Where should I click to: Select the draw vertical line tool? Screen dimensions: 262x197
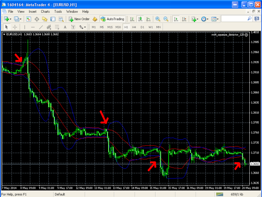(25, 27)
